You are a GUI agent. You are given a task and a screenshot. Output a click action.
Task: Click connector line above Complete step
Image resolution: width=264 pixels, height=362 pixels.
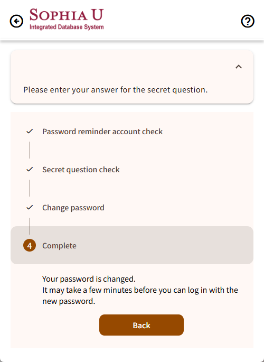(30, 226)
